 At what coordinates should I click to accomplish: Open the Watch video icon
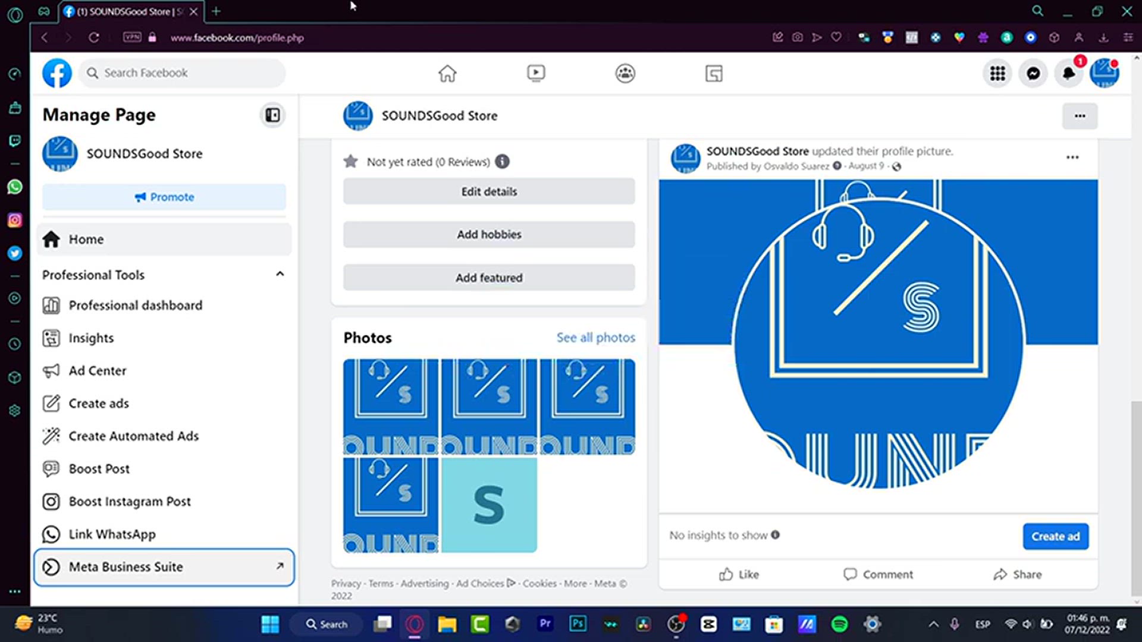click(x=536, y=73)
